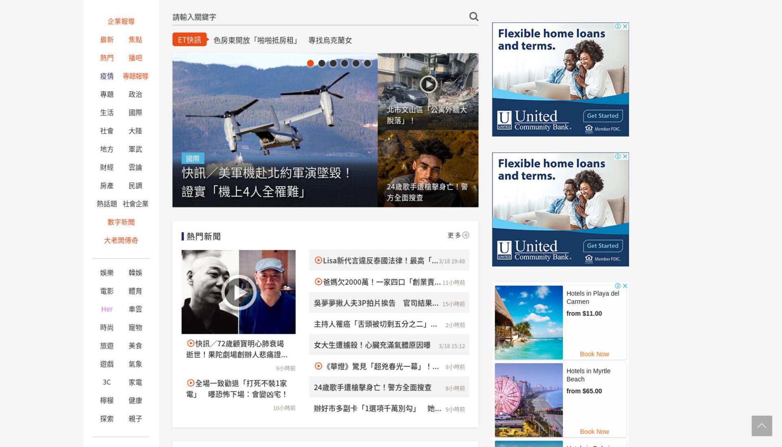The image size is (782, 447).
Task: Open the 色房東開放 breaking news ticker
Action: 283,40
